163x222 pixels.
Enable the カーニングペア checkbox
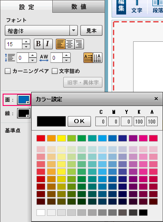(x=7, y=71)
